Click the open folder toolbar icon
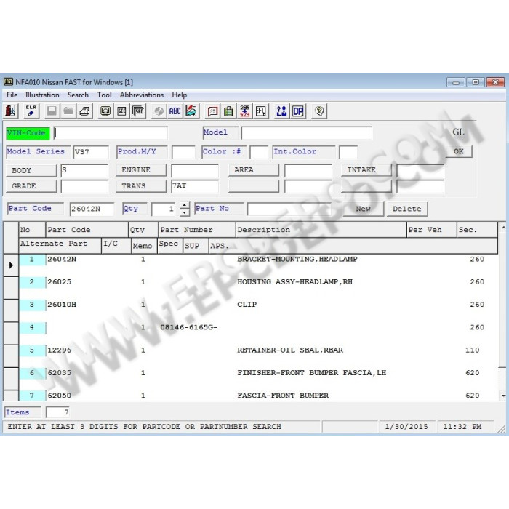509x509 pixels. (68, 111)
